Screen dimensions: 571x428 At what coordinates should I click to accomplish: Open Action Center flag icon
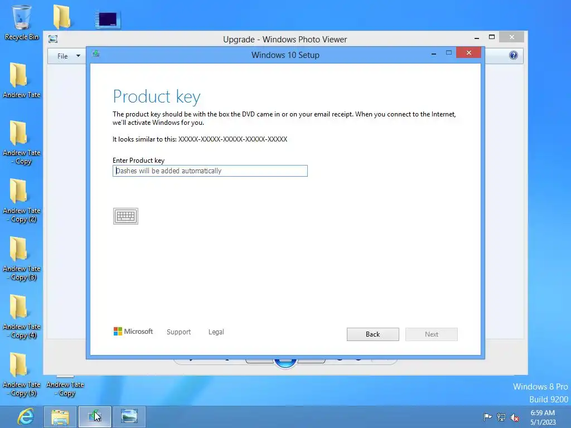[487, 417]
